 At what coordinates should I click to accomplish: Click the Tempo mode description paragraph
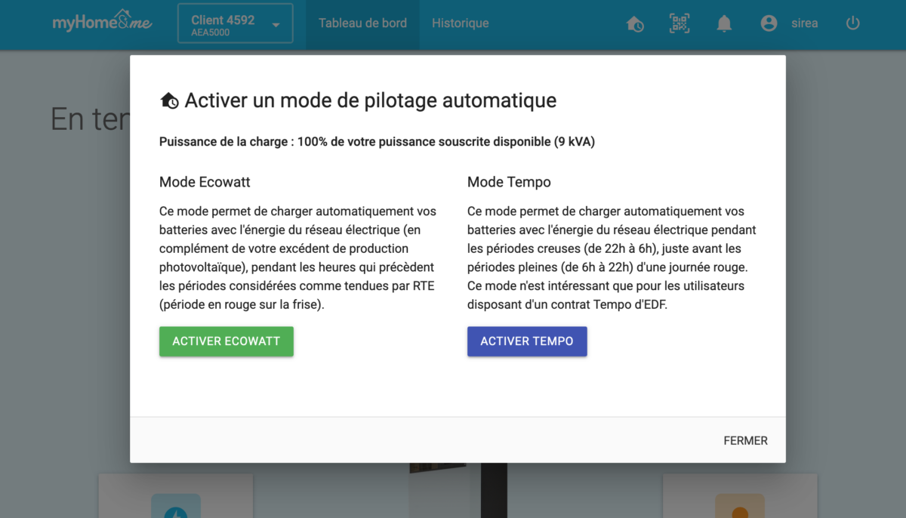(x=612, y=257)
